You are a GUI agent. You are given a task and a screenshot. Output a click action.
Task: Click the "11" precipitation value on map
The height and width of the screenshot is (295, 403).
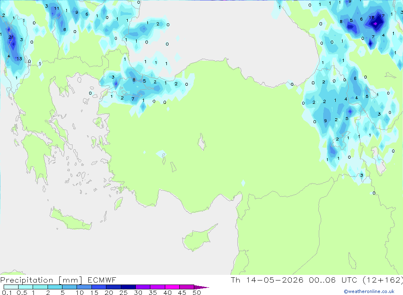56,8
